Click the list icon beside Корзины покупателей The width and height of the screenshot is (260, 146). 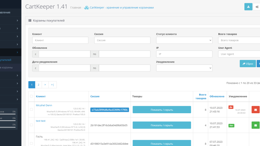coord(30,20)
